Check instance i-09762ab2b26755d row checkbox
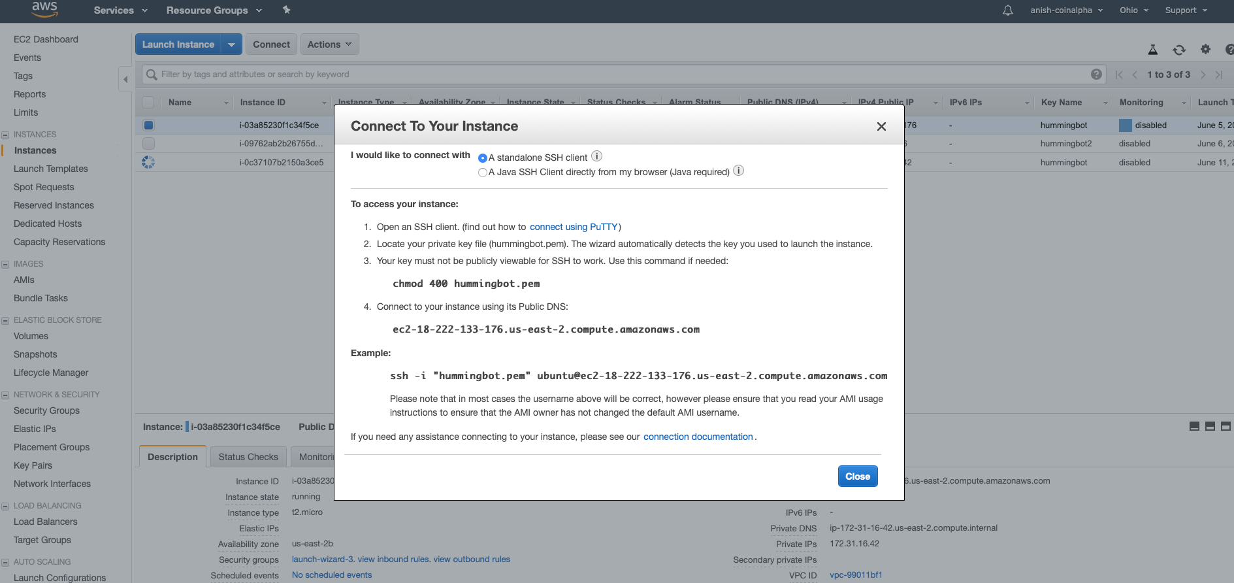Image resolution: width=1234 pixels, height=583 pixels. (148, 143)
